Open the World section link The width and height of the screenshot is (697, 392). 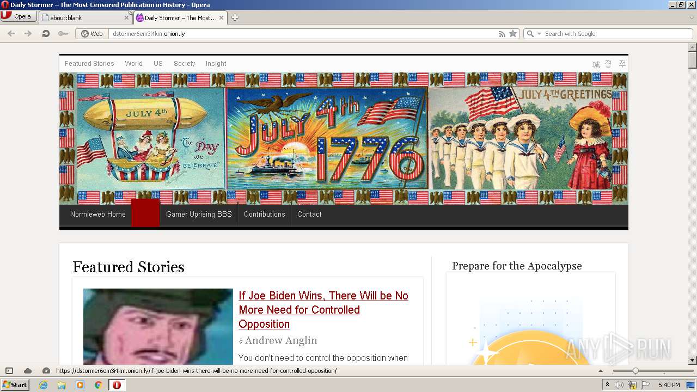pyautogui.click(x=133, y=64)
